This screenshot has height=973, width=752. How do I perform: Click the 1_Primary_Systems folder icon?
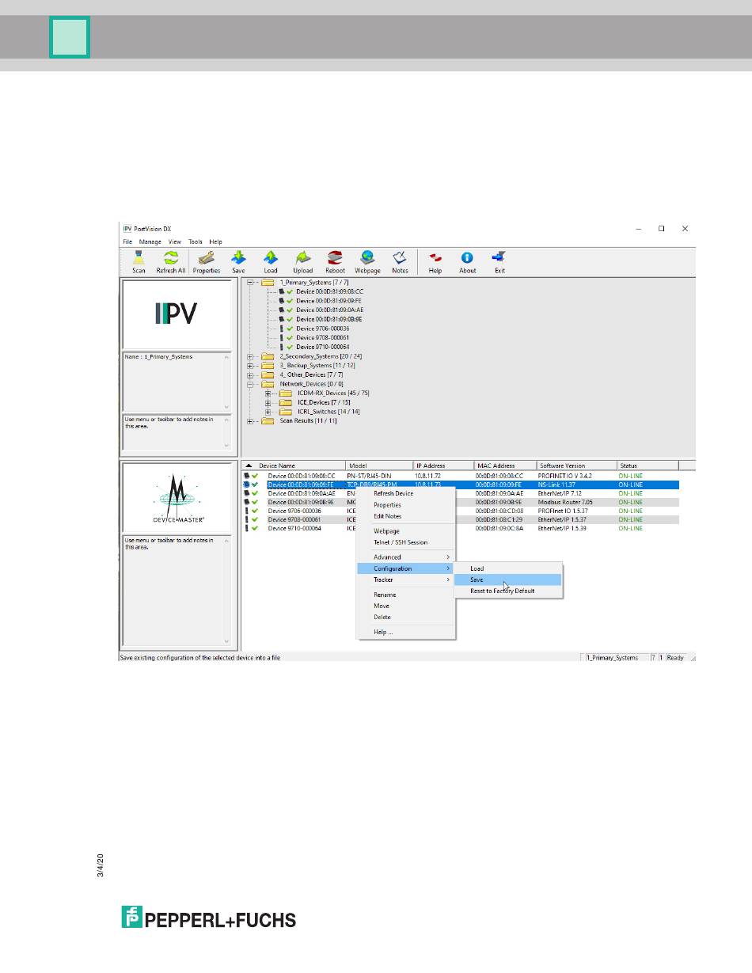pos(268,282)
